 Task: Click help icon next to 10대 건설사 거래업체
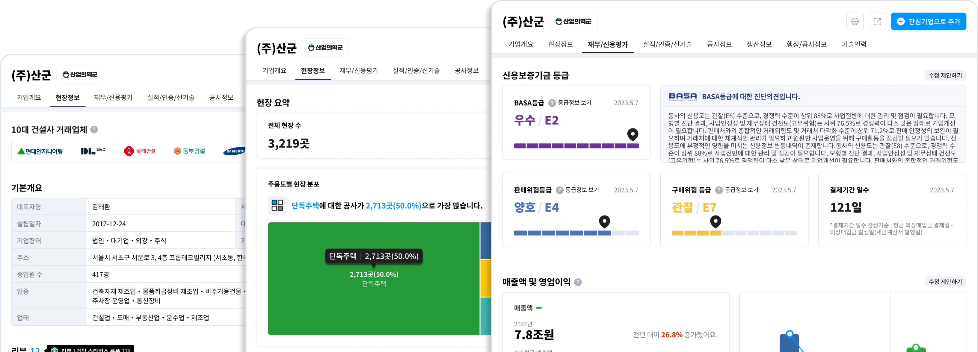click(x=94, y=130)
